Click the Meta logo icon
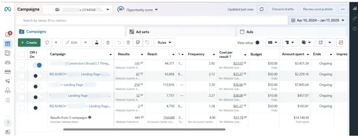 coord(8,9)
